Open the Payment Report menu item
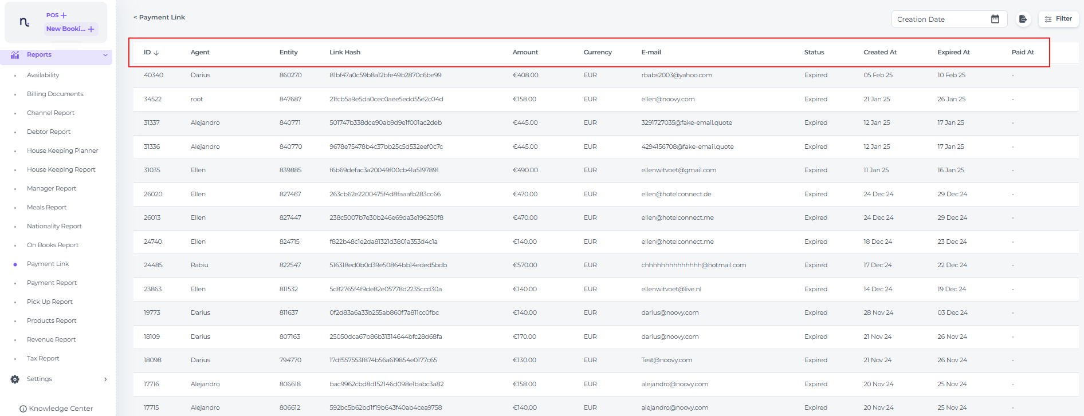Image resolution: width=1084 pixels, height=416 pixels. point(52,283)
